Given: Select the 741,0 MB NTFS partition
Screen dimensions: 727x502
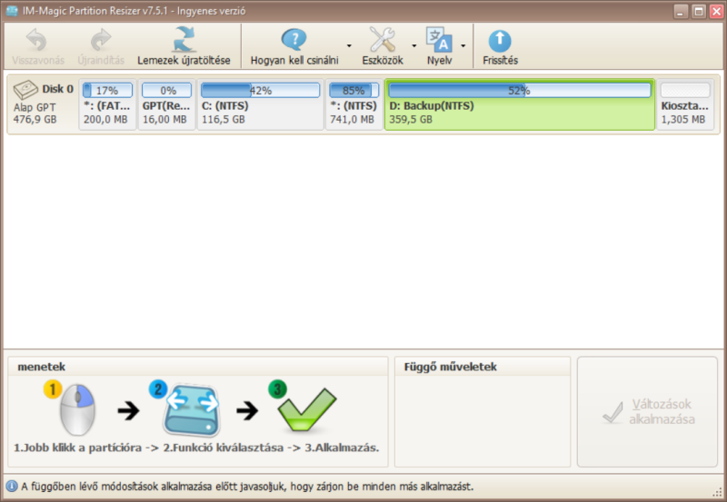Looking at the screenshot, I should pos(354,104).
